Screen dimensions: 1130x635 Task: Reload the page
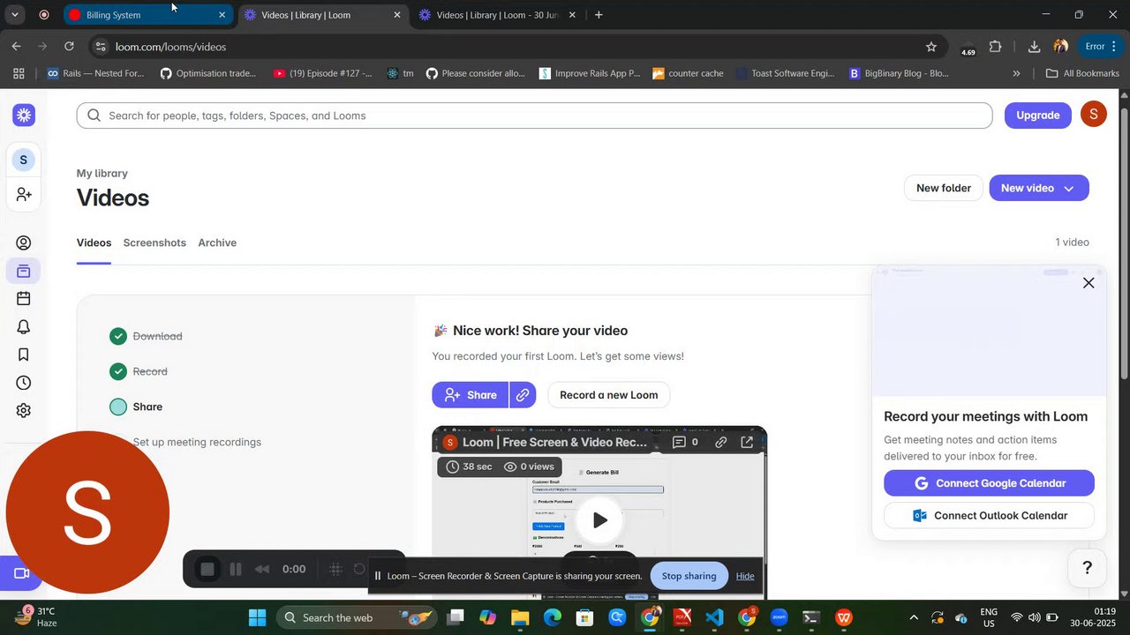pyautogui.click(x=69, y=47)
